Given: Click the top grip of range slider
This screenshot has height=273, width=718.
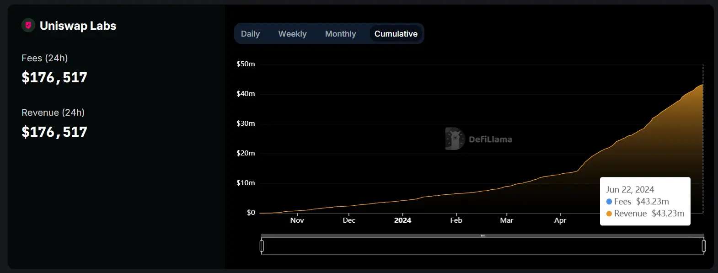Looking at the screenshot, I should point(482,236).
